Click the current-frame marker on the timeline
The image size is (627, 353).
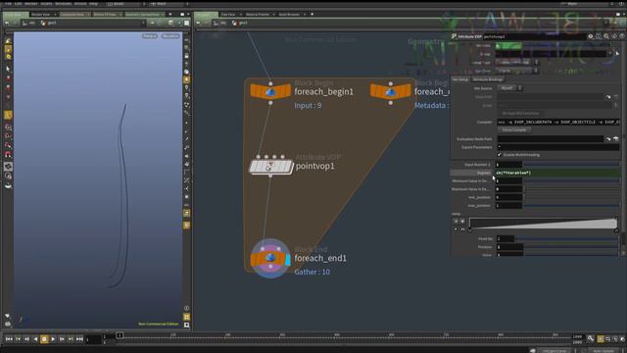[x=120, y=335]
